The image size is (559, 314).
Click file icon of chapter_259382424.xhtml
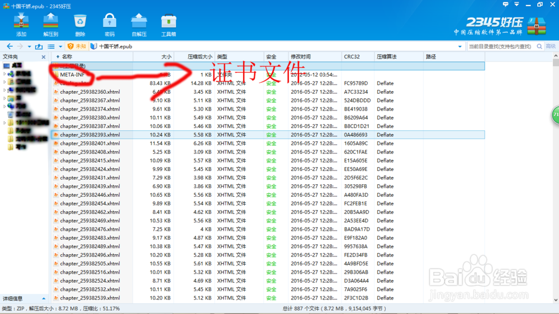(x=56, y=169)
